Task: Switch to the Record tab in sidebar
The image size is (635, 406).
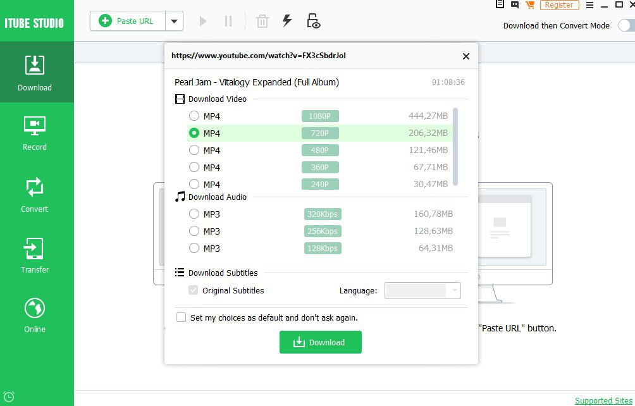Action: click(35, 133)
